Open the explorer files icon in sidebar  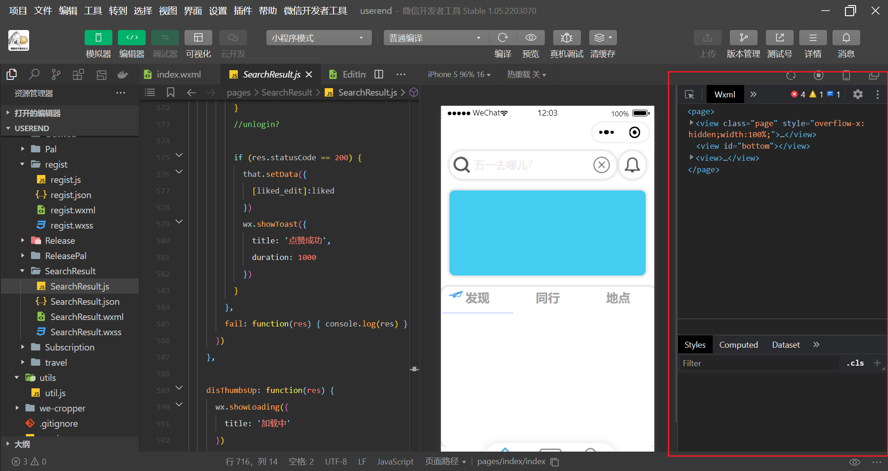(x=12, y=74)
